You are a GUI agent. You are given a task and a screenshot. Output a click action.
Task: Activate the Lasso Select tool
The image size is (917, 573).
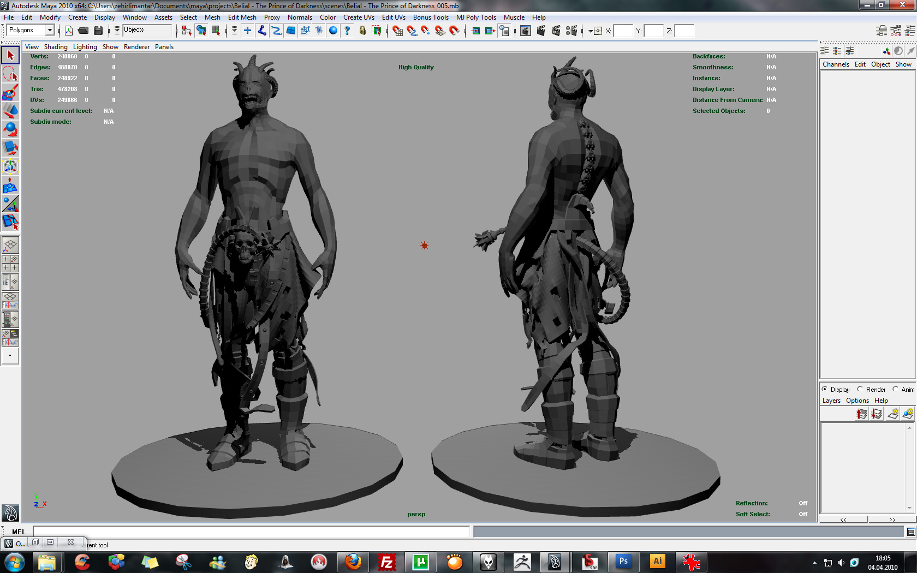tap(10, 74)
